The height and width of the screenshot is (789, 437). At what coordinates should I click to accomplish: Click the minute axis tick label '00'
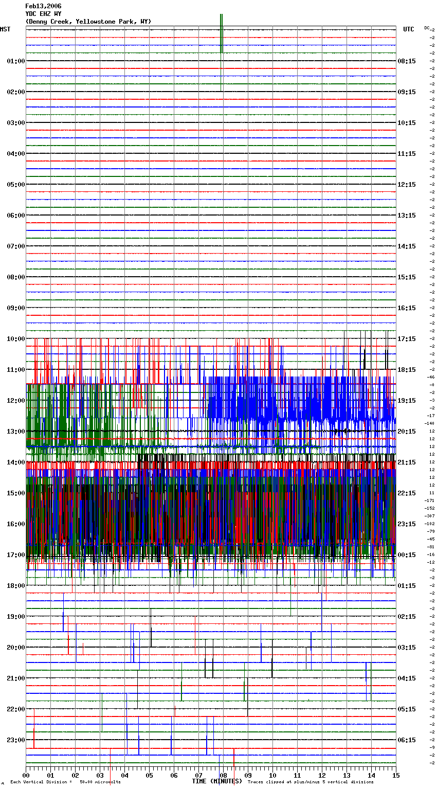(x=26, y=775)
